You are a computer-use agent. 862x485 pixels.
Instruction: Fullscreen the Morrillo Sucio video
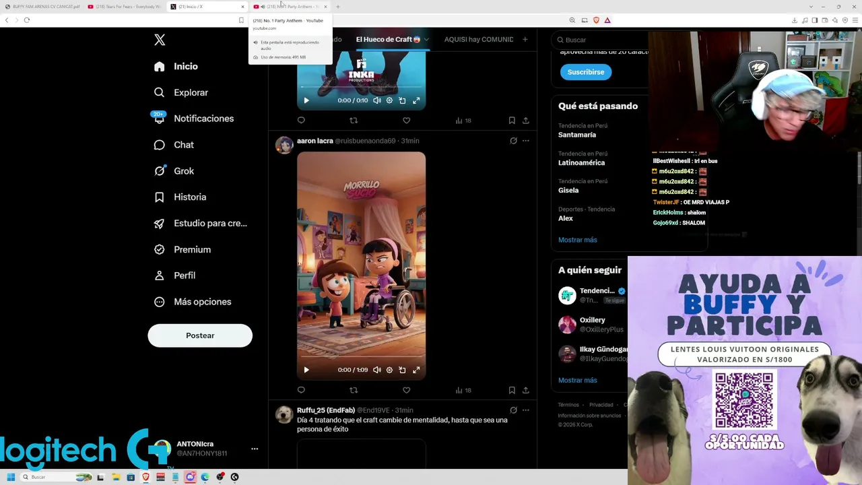[x=416, y=370]
